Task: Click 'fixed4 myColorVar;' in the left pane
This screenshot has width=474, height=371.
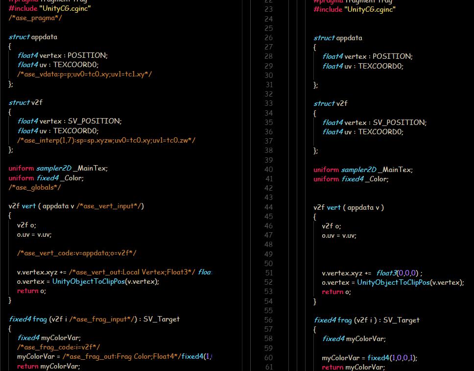Action: tap(49, 338)
